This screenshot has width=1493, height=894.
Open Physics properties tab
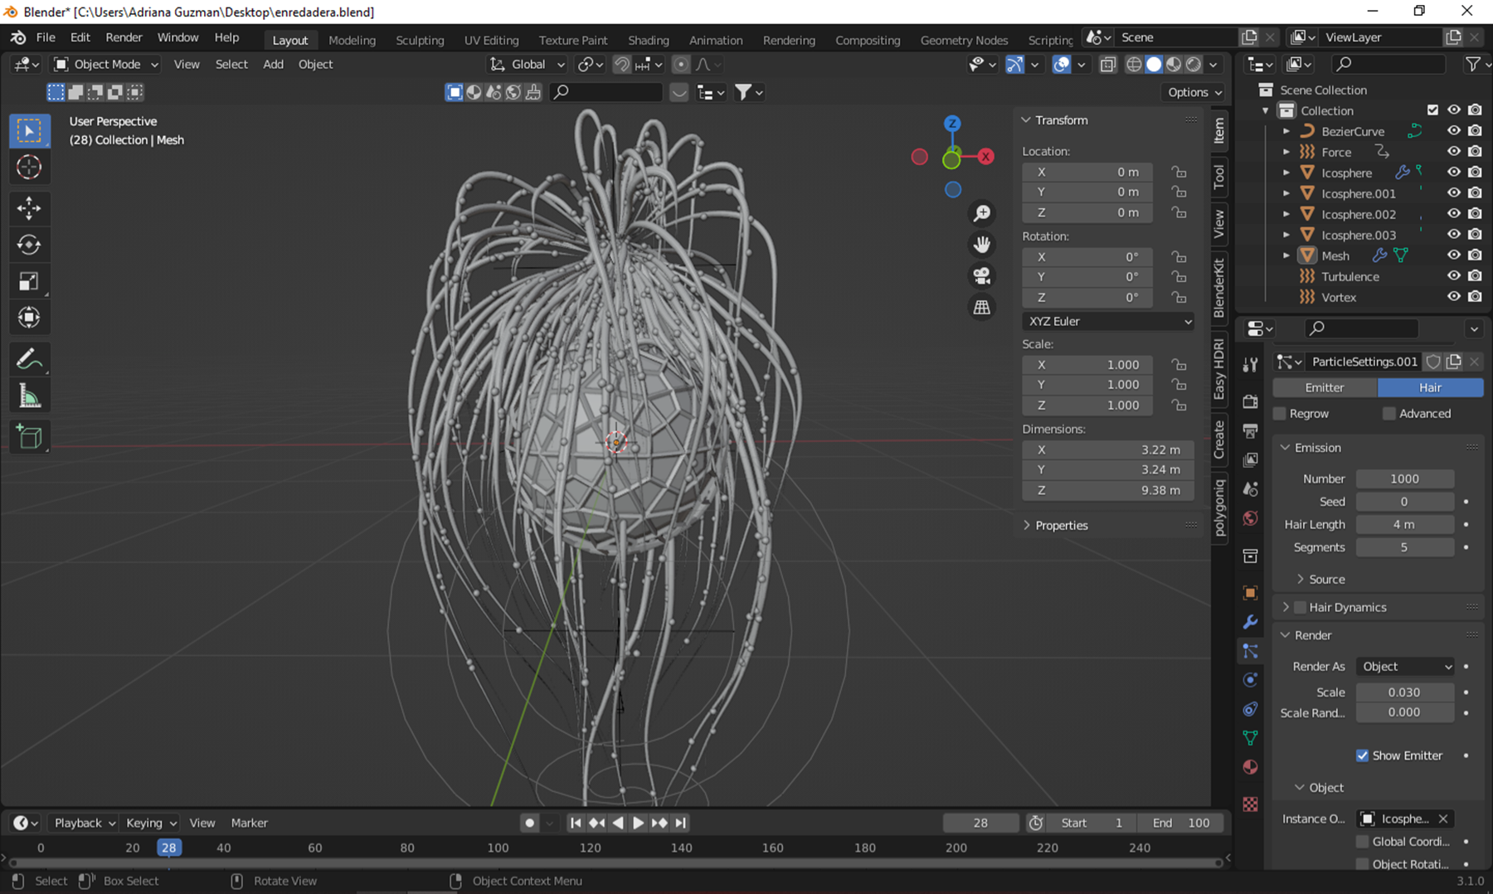pos(1250,680)
